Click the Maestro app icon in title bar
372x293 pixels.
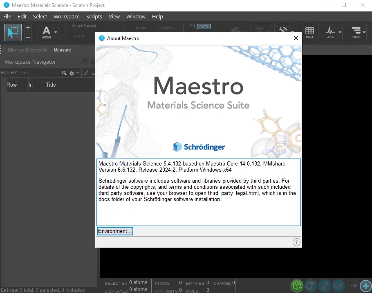click(x=7, y=5)
